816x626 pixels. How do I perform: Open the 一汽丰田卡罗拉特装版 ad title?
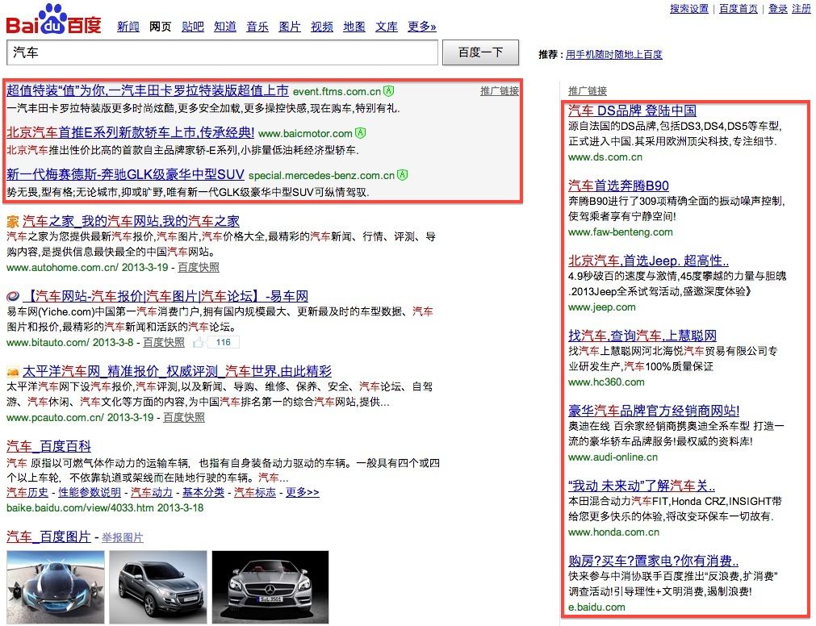pyautogui.click(x=147, y=90)
